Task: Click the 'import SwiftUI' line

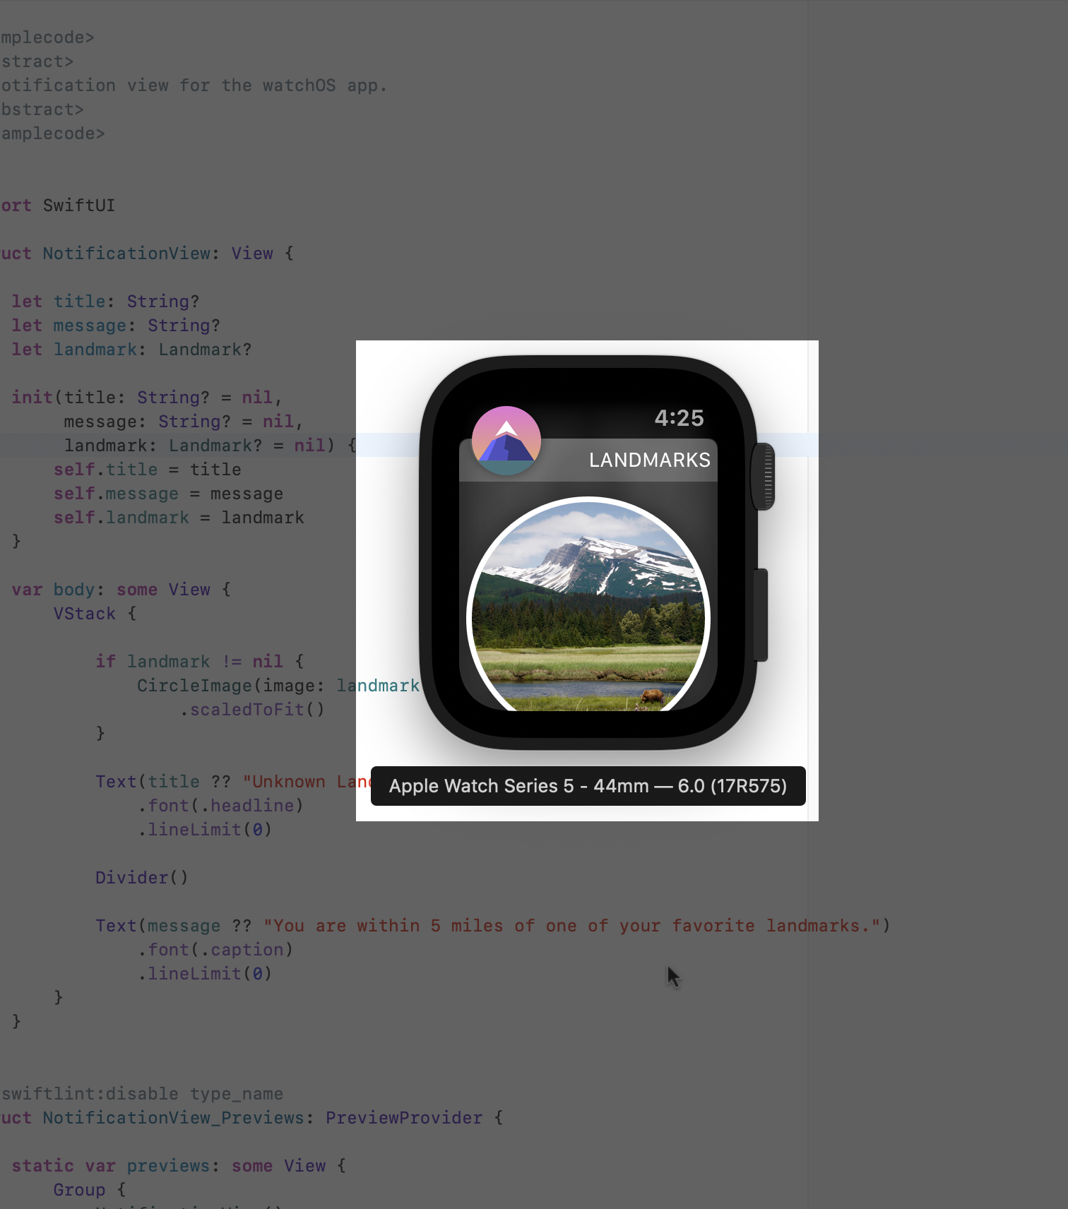Action: tap(58, 206)
